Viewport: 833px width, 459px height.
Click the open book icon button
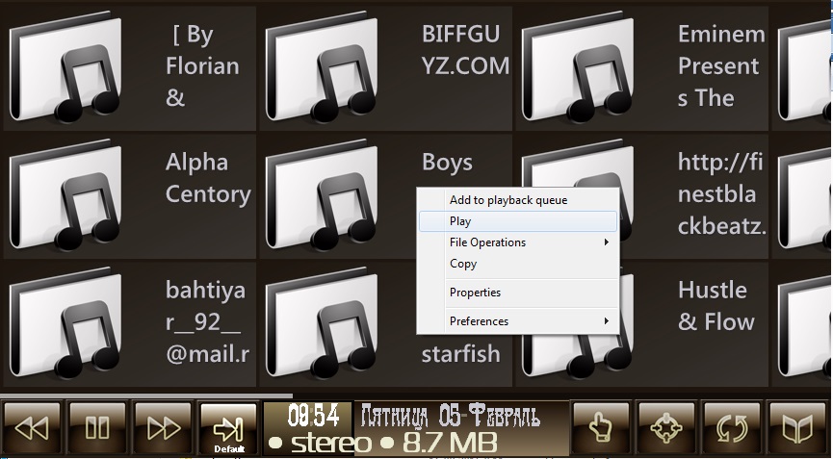pos(797,427)
